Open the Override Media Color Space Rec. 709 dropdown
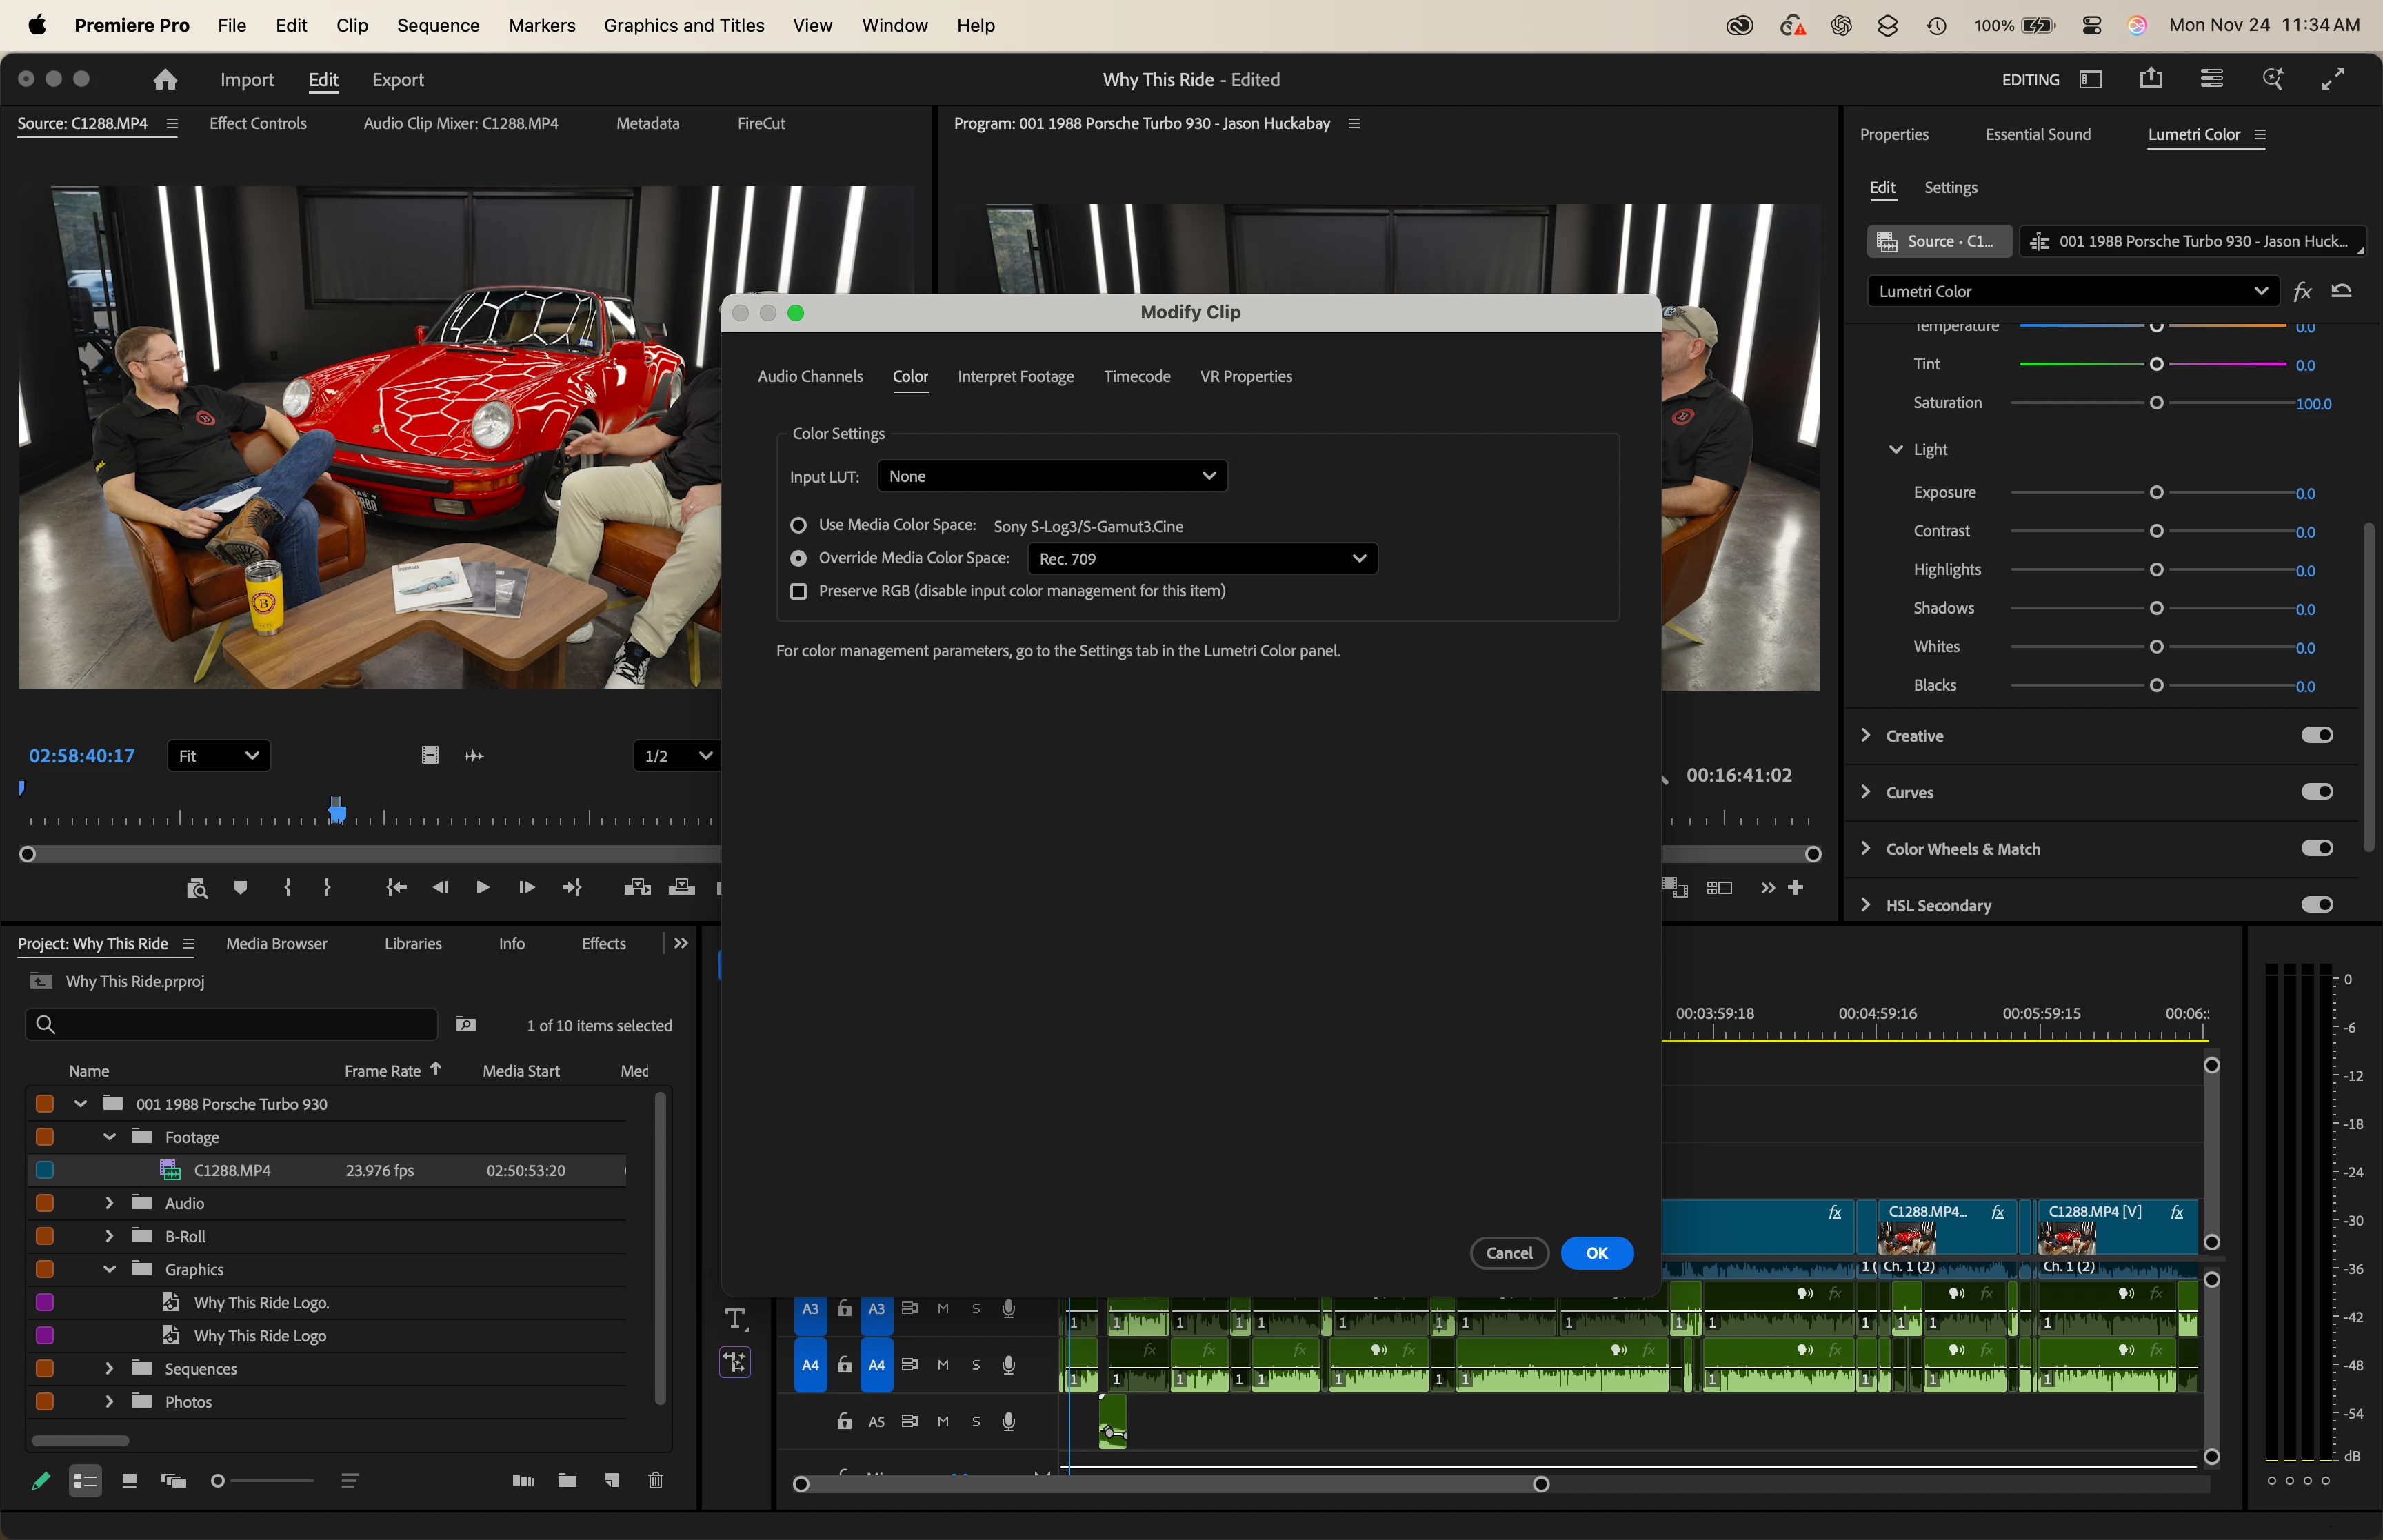The image size is (2383, 1540). (x=1202, y=558)
